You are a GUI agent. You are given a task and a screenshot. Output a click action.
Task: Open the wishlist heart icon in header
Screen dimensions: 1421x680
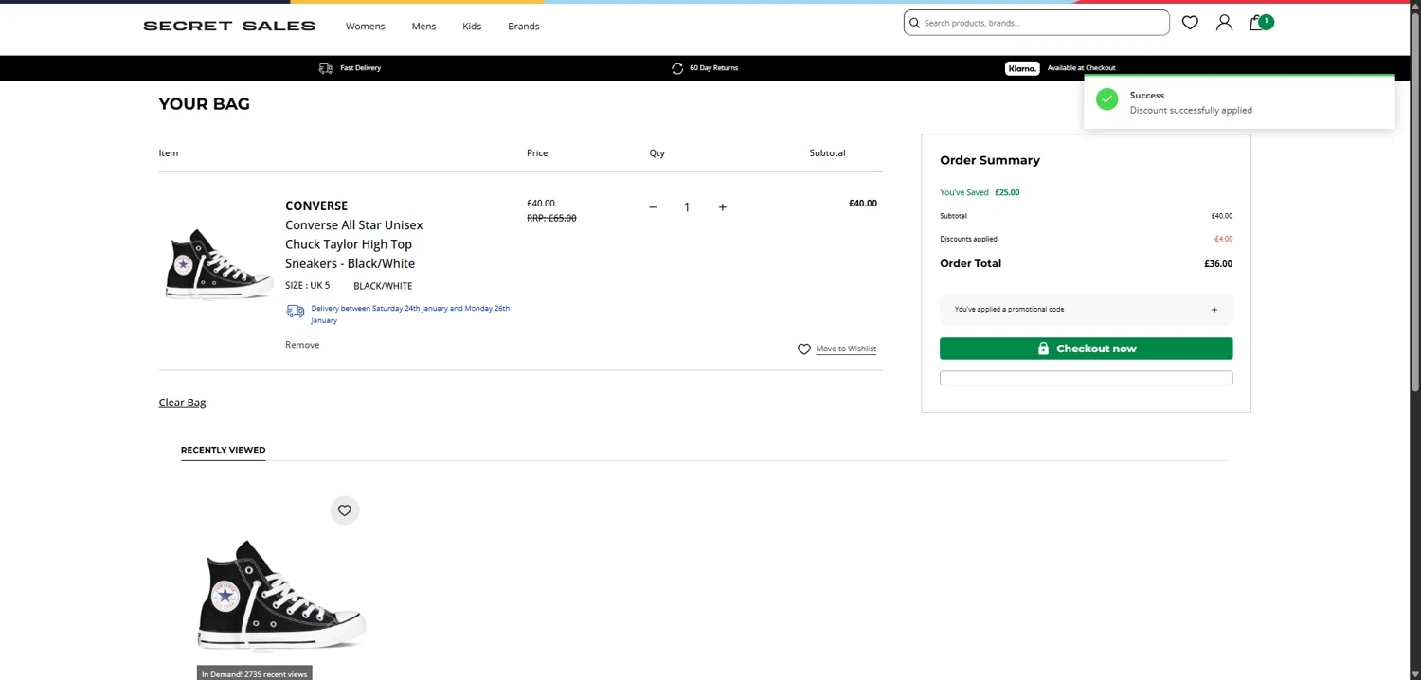1190,23
